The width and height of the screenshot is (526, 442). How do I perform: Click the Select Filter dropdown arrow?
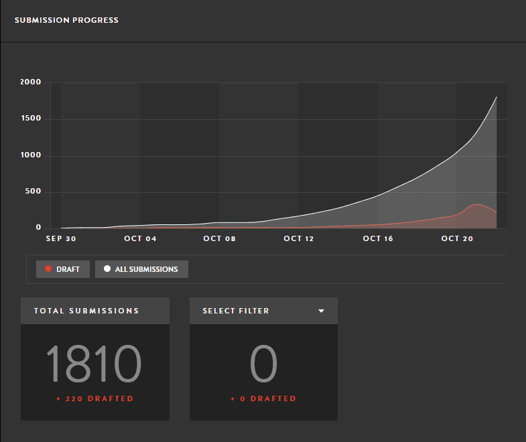coord(321,311)
